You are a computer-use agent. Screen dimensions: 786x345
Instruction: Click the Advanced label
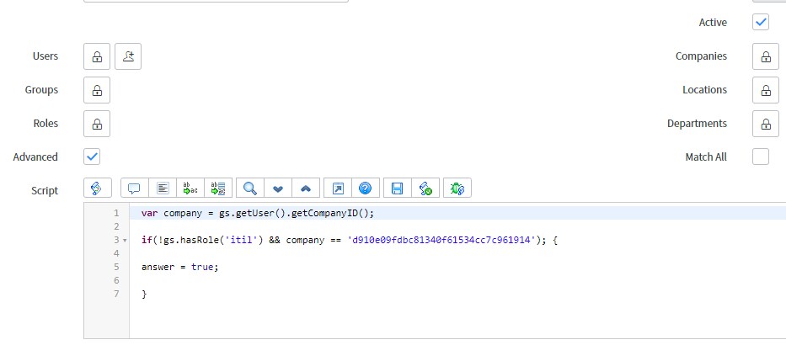coord(35,157)
